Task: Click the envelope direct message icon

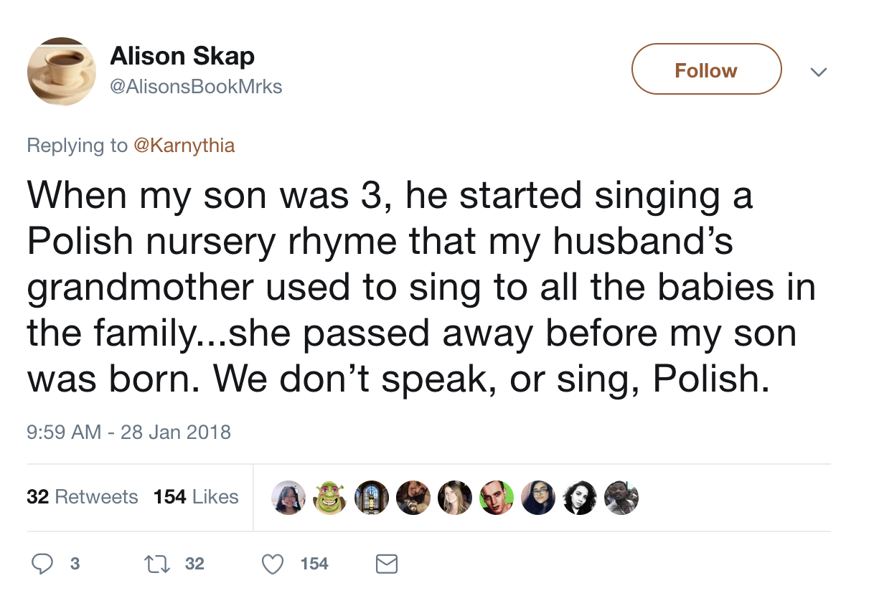Action: pos(387,564)
